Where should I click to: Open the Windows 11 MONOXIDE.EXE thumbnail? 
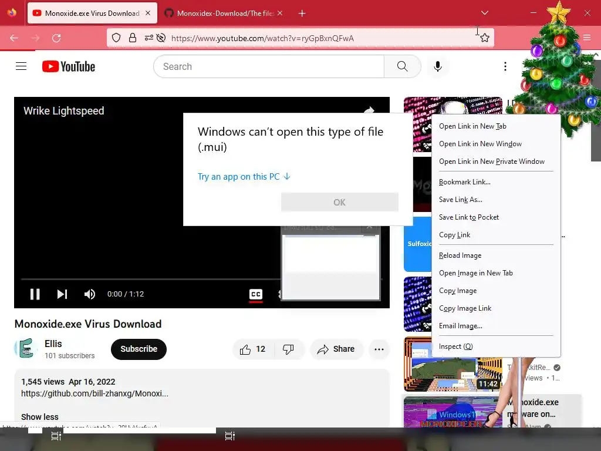(x=453, y=412)
